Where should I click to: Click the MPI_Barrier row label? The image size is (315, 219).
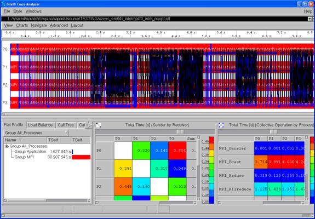coord(236,148)
